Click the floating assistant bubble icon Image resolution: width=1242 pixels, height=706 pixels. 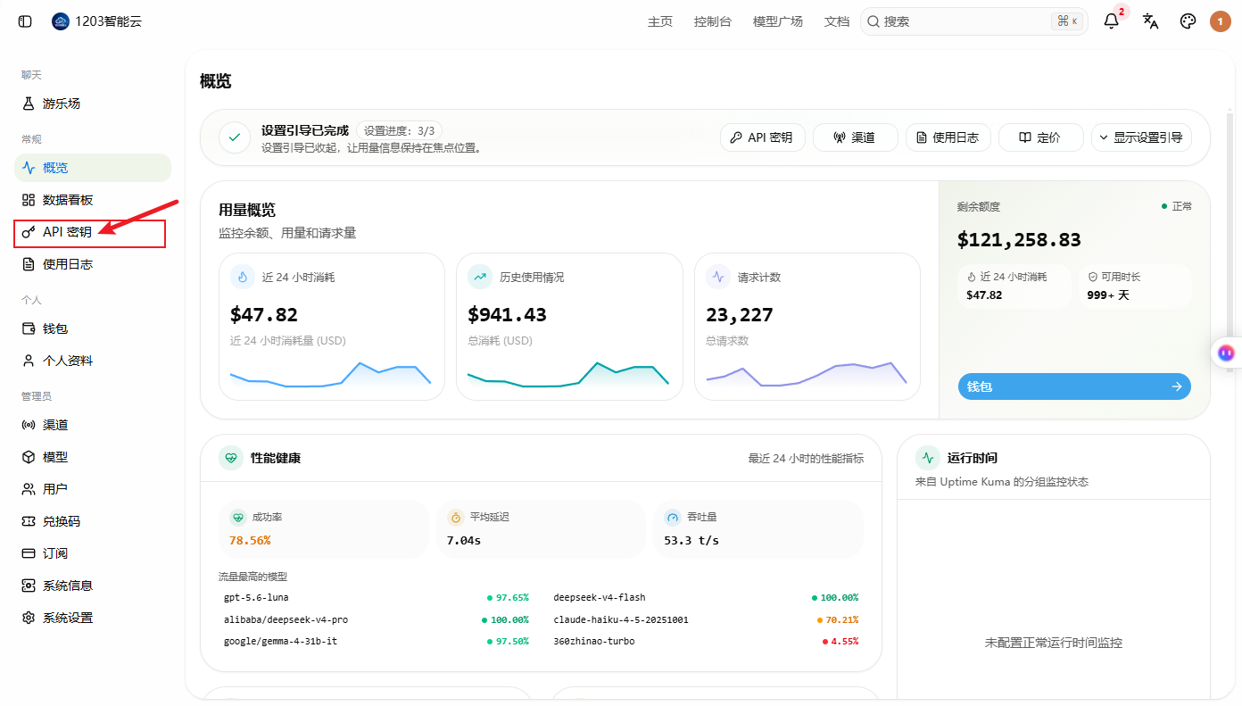tap(1227, 353)
